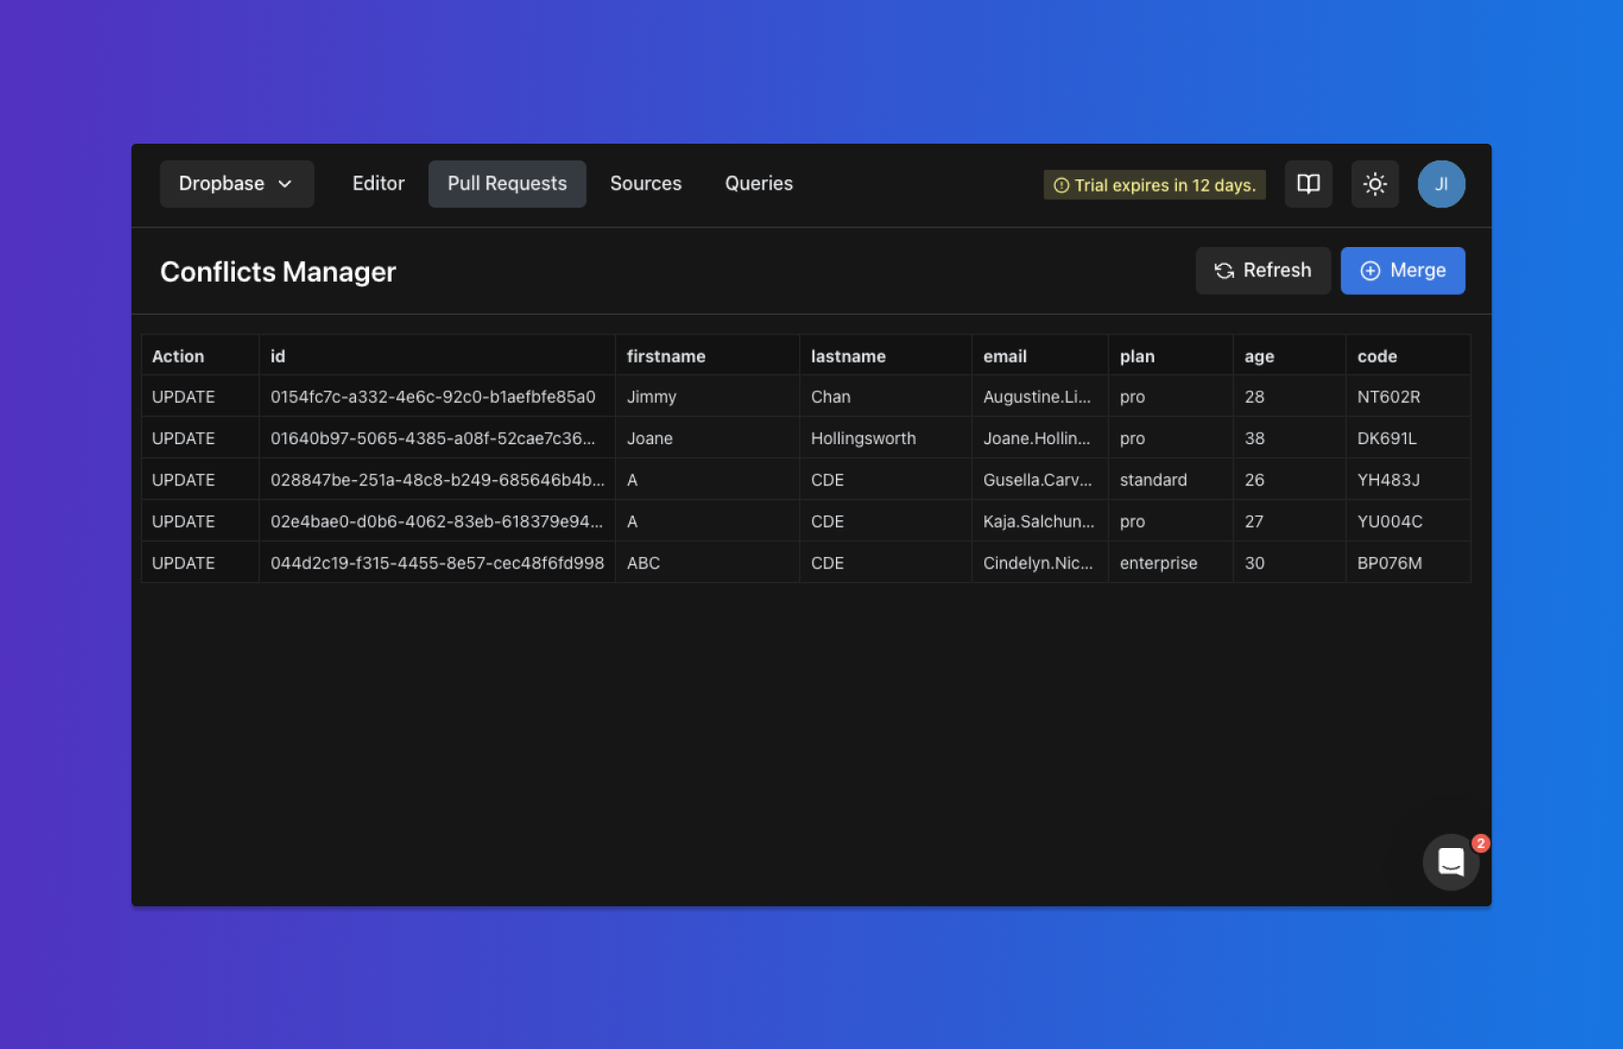The height and width of the screenshot is (1049, 1623).
Task: Open the Queries tab
Action: pyautogui.click(x=758, y=184)
